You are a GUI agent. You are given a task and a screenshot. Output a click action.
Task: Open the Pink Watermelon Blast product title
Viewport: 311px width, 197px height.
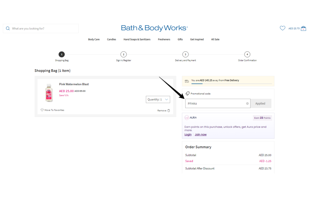[74, 84]
